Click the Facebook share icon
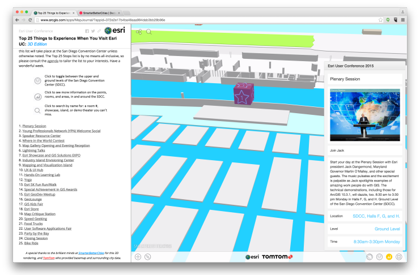The width and height of the screenshot is (420, 275). pyautogui.click(x=87, y=31)
